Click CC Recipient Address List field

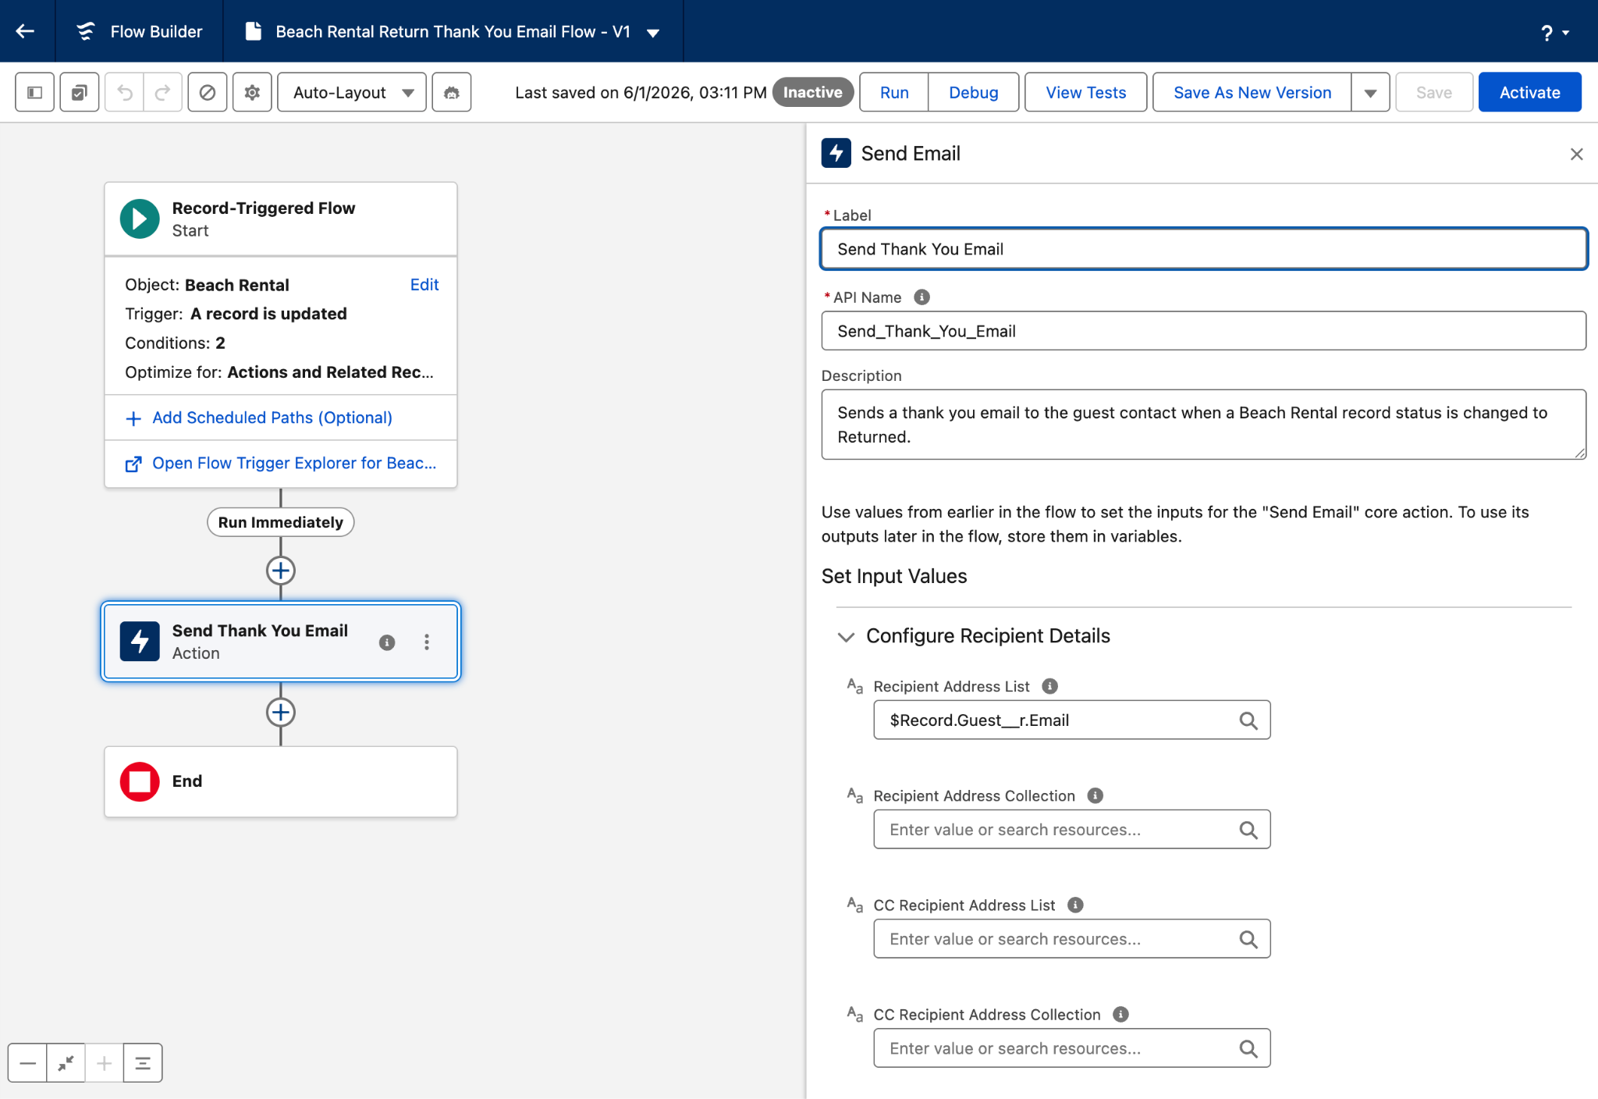click(x=1071, y=938)
